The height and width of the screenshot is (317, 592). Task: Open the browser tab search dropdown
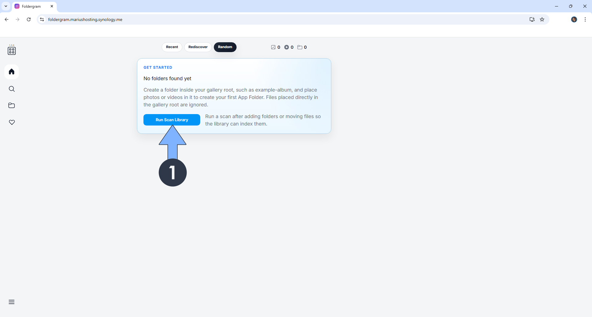[6, 6]
